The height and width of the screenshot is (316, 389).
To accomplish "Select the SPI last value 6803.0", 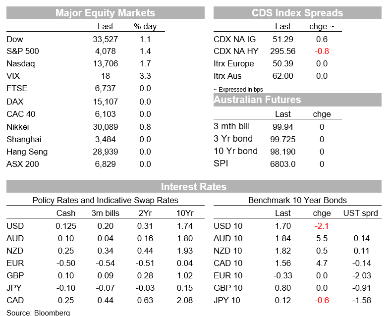I will [x=283, y=164].
